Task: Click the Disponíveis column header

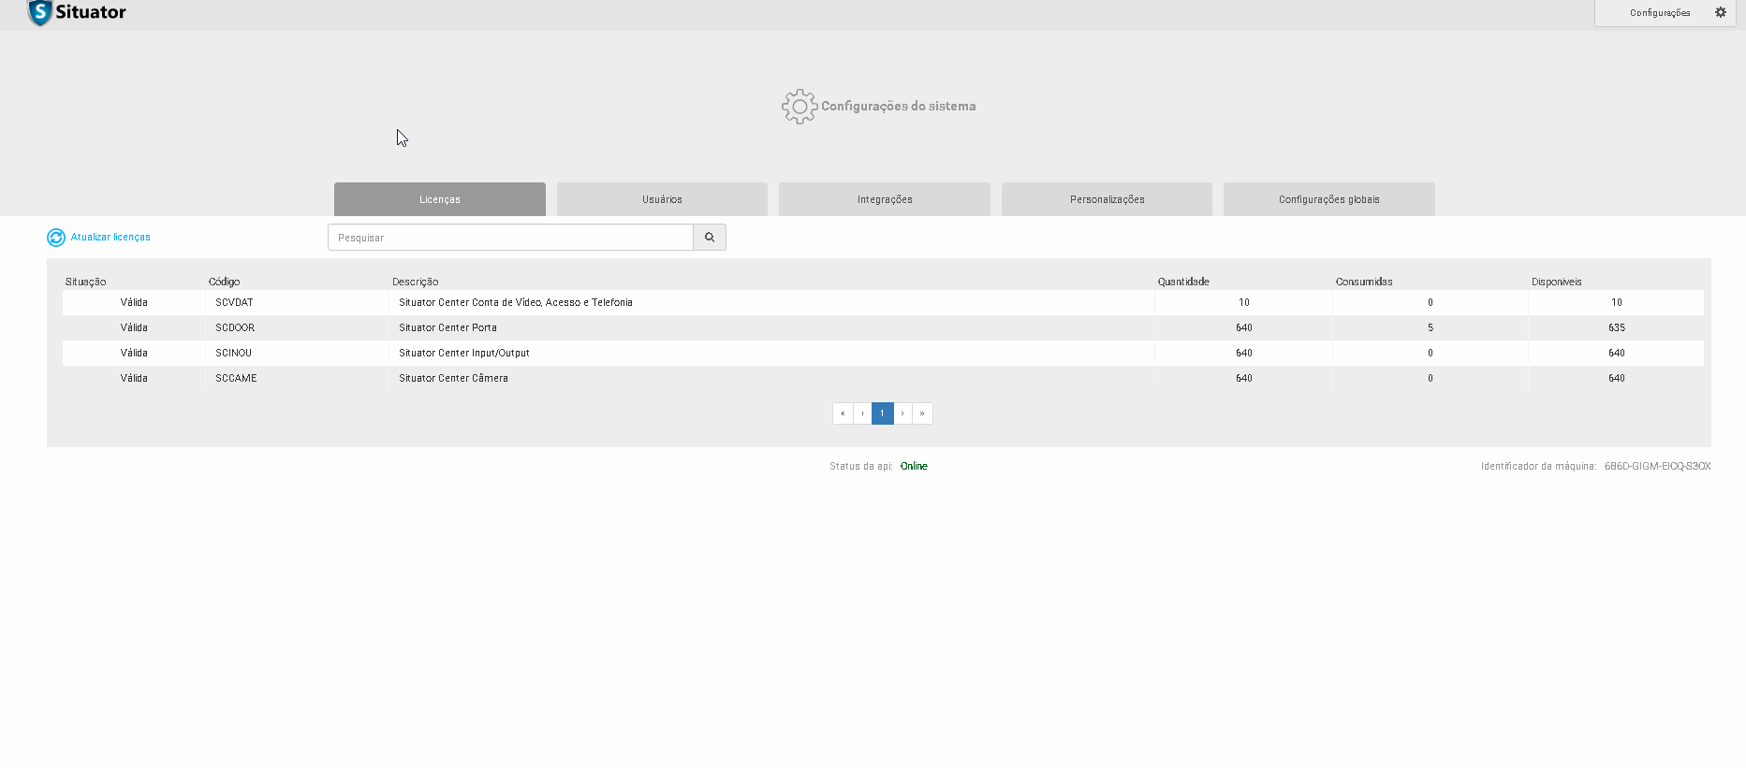Action: click(x=1557, y=282)
